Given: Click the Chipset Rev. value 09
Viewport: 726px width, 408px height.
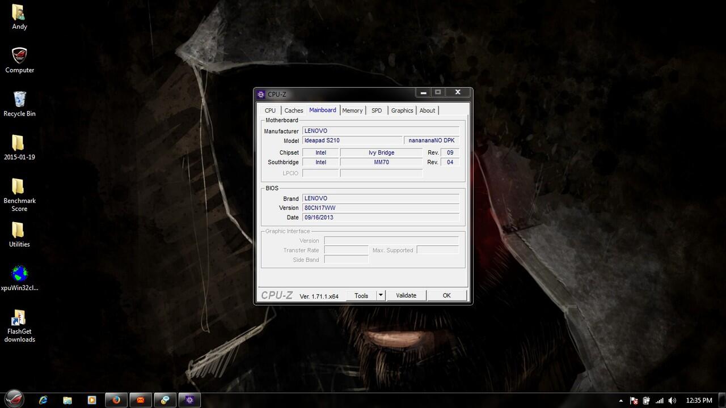Looking at the screenshot, I should click(x=450, y=152).
